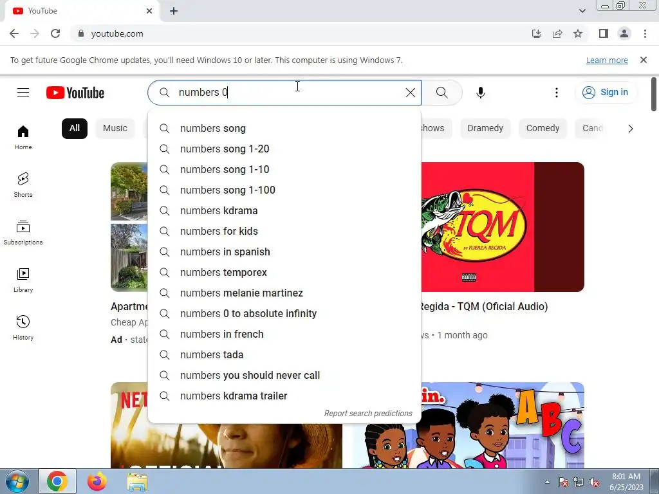This screenshot has width=659, height=494.
Task: Open YouTube settings three-dot menu
Action: pyautogui.click(x=557, y=93)
